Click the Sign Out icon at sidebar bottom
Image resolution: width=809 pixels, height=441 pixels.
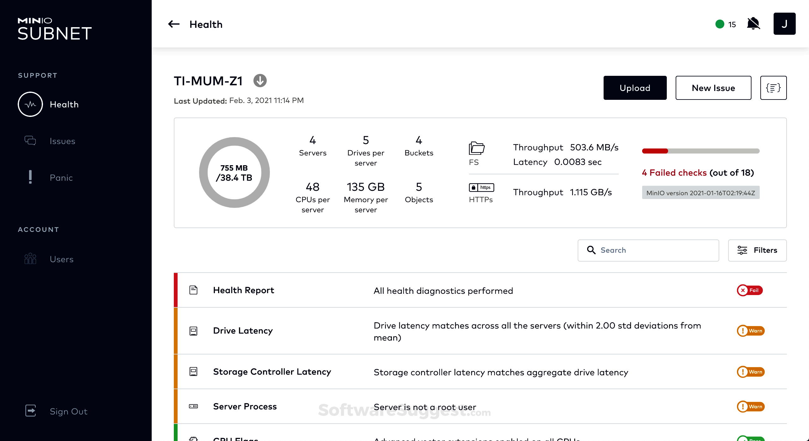pos(30,411)
